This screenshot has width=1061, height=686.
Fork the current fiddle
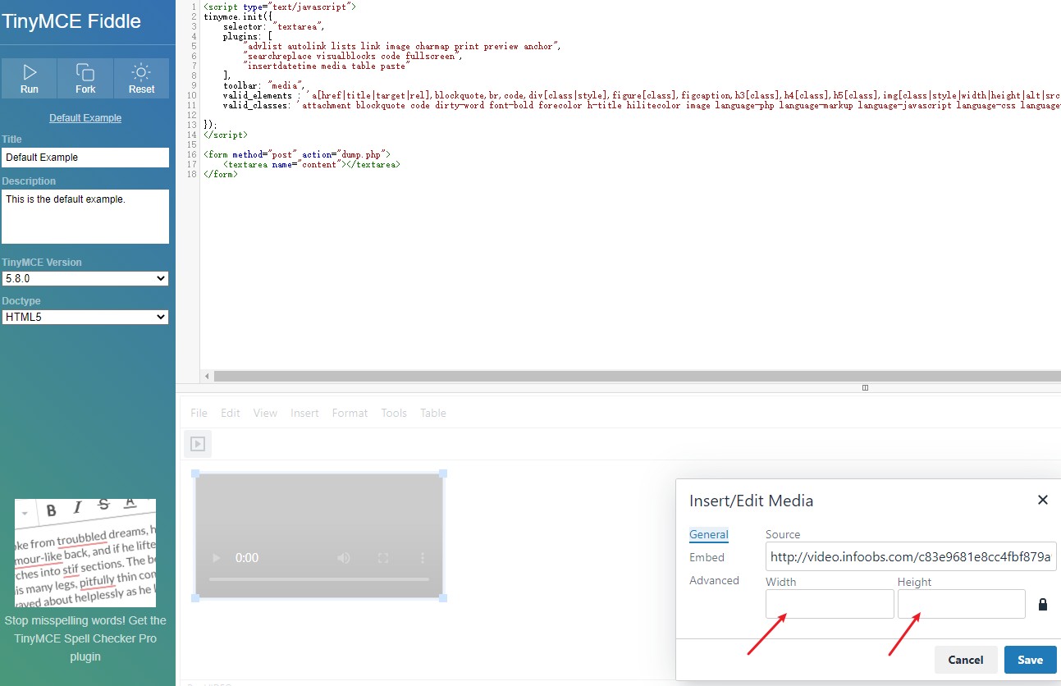[x=85, y=78]
